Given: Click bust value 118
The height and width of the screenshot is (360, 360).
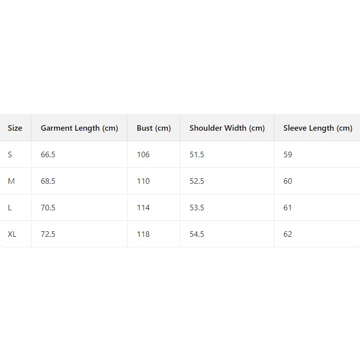Looking at the screenshot, I should 143,234.
